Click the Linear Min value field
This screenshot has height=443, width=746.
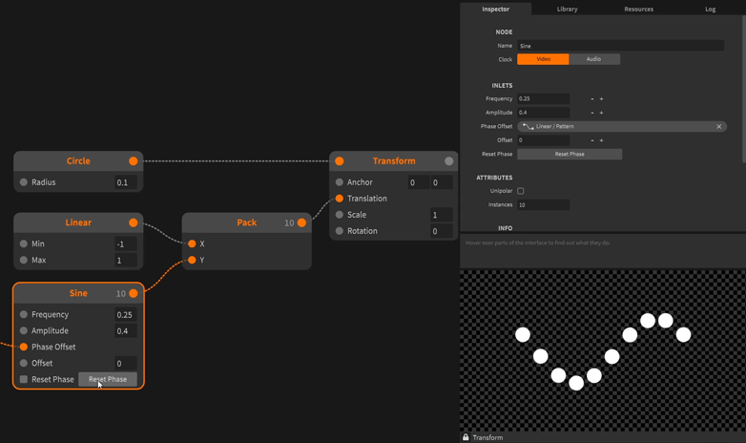click(x=126, y=243)
